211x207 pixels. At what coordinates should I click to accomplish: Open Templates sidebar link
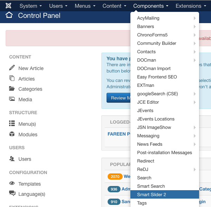[29, 184]
